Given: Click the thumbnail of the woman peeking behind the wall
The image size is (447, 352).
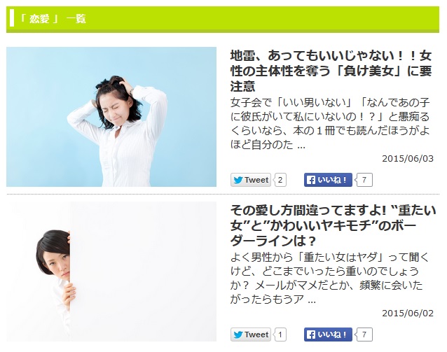Looking at the screenshot, I should (111, 272).
